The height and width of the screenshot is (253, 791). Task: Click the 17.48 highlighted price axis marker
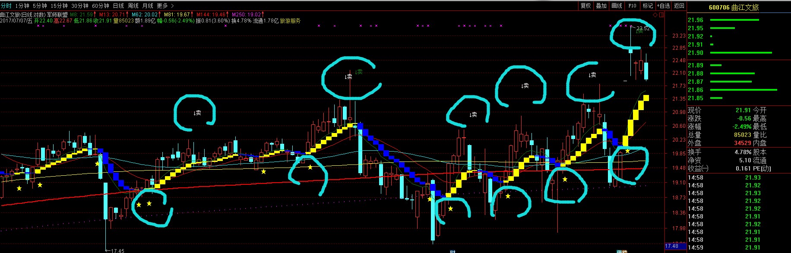click(675, 246)
